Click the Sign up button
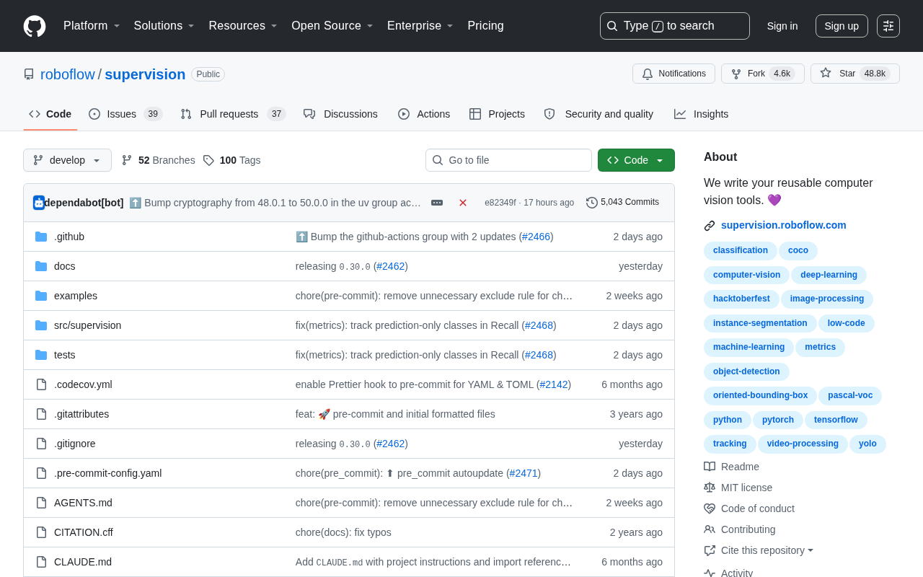This screenshot has height=577, width=923. point(842,26)
